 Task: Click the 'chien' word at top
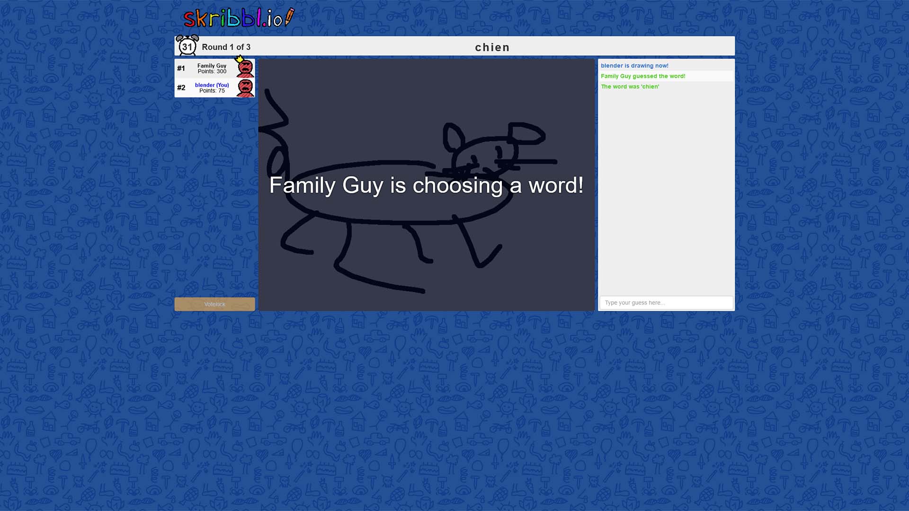pyautogui.click(x=492, y=47)
